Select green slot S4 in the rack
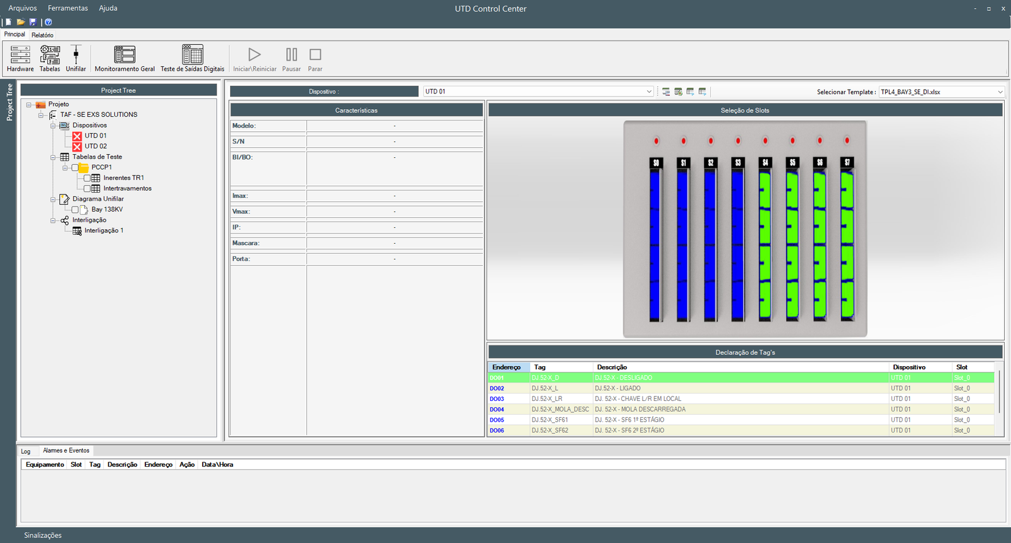This screenshot has width=1011, height=543. [x=765, y=240]
